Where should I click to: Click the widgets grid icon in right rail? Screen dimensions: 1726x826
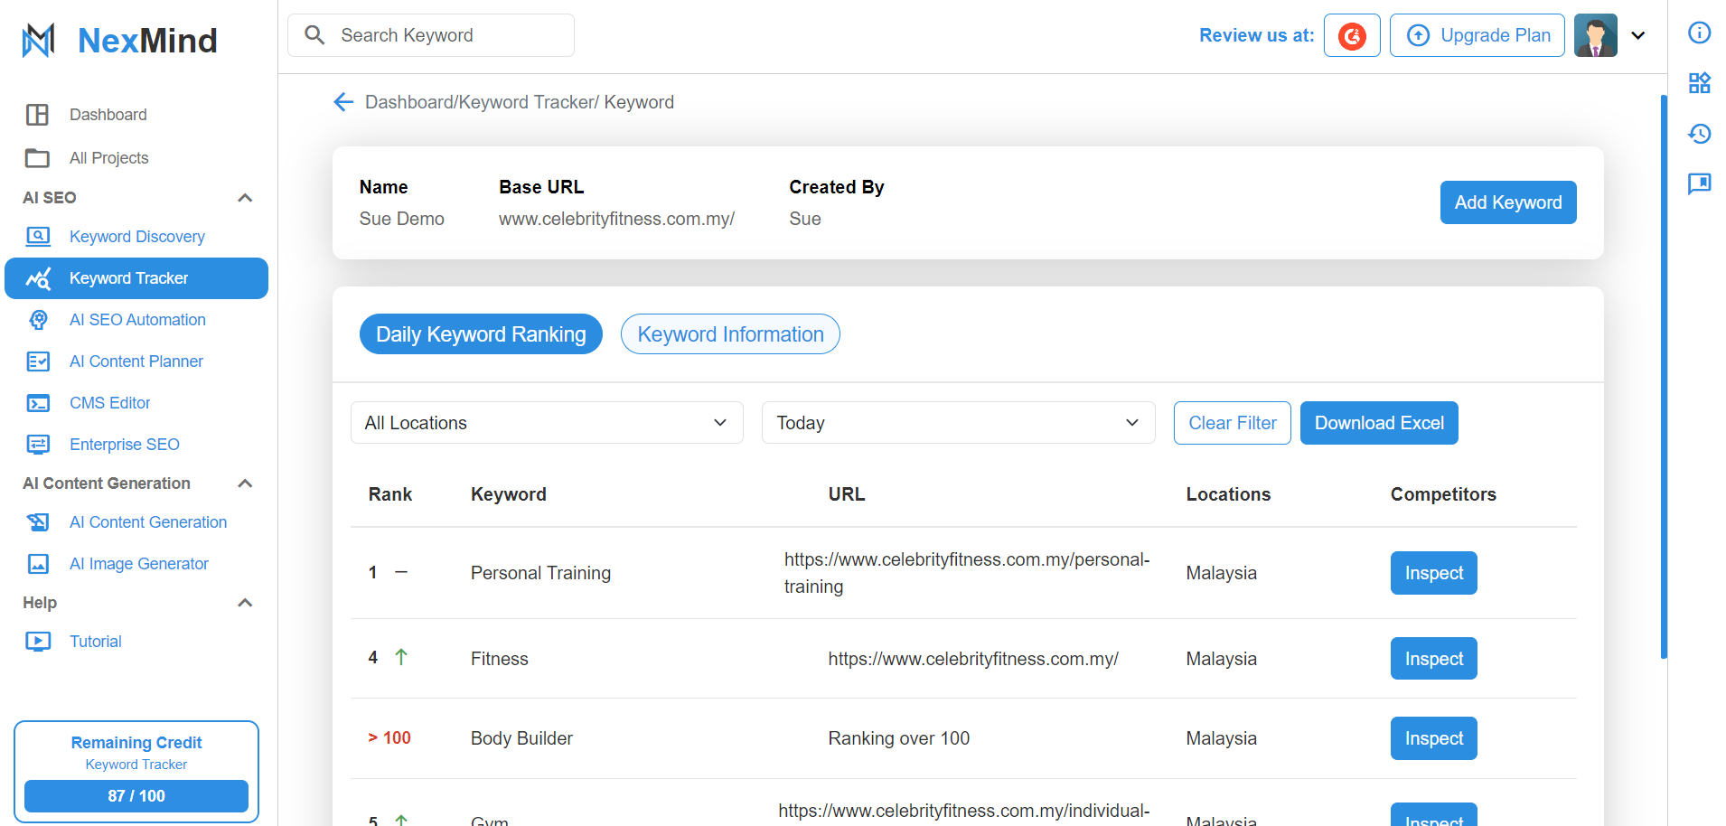pyautogui.click(x=1700, y=83)
